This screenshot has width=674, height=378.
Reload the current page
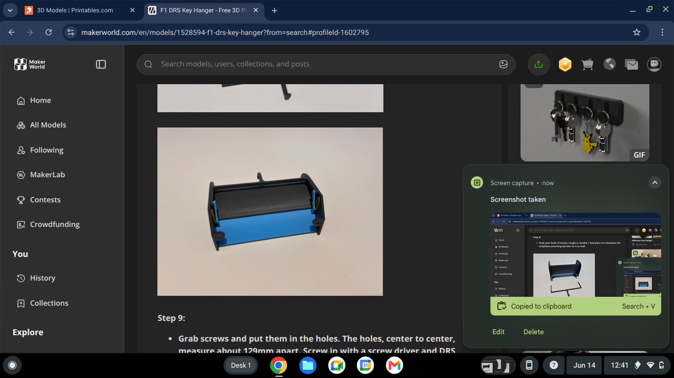click(x=48, y=32)
